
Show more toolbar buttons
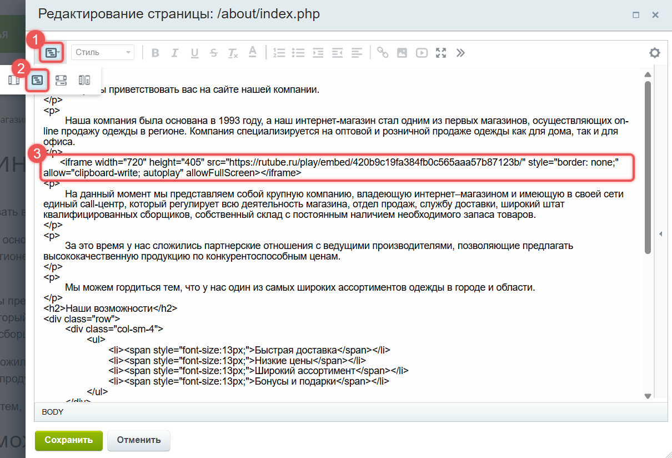[460, 53]
